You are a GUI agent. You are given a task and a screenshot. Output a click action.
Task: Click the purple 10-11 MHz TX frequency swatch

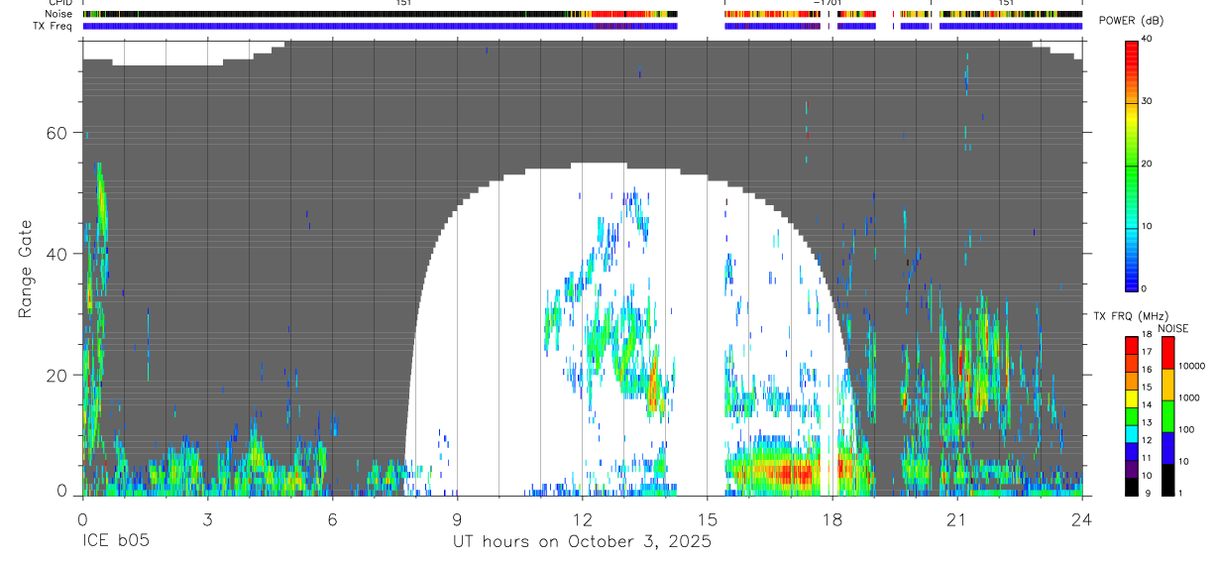coord(1131,468)
